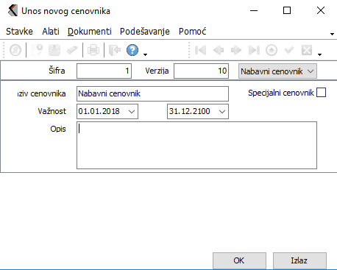Click into the Verzija field
The width and height of the screenshot is (337, 270).
201,71
